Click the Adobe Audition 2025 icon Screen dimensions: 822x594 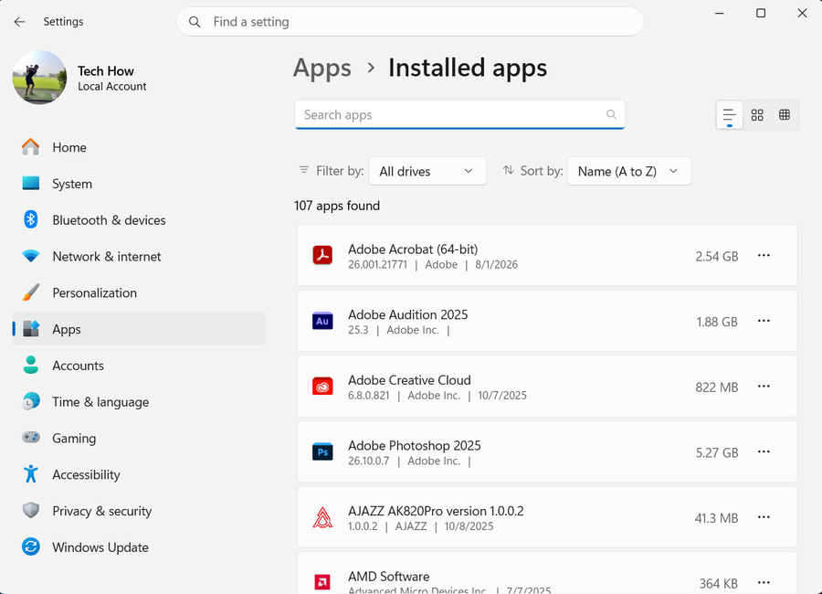(322, 321)
